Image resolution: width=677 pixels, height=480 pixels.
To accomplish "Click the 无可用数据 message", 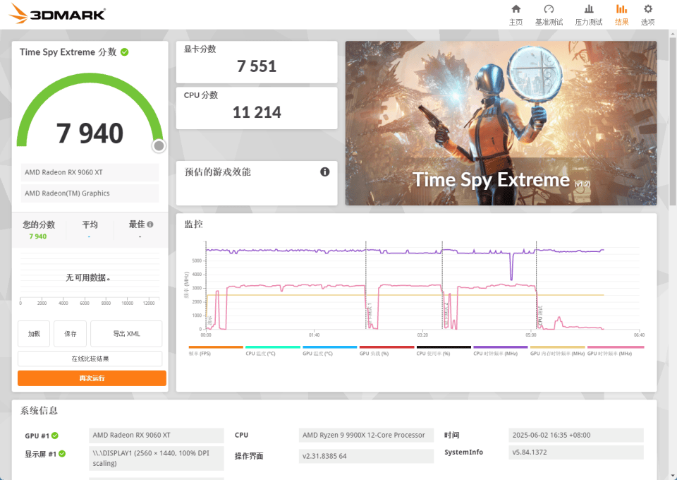I will pyautogui.click(x=87, y=277).
